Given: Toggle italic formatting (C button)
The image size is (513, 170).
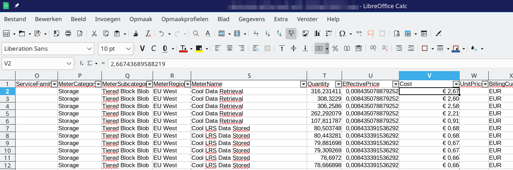Looking at the screenshot, I should tap(154, 49).
